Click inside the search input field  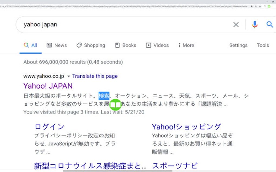[108, 24]
